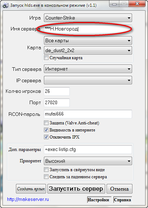Click the RCON-пароль input field
This screenshot has width=148, height=208.
point(88,114)
